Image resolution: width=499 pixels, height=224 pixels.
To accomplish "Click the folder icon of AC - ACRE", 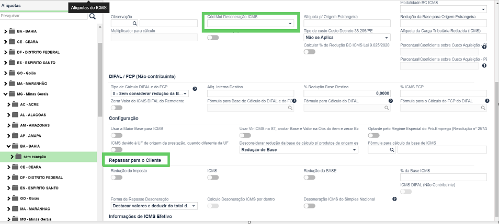I will 15,104.
